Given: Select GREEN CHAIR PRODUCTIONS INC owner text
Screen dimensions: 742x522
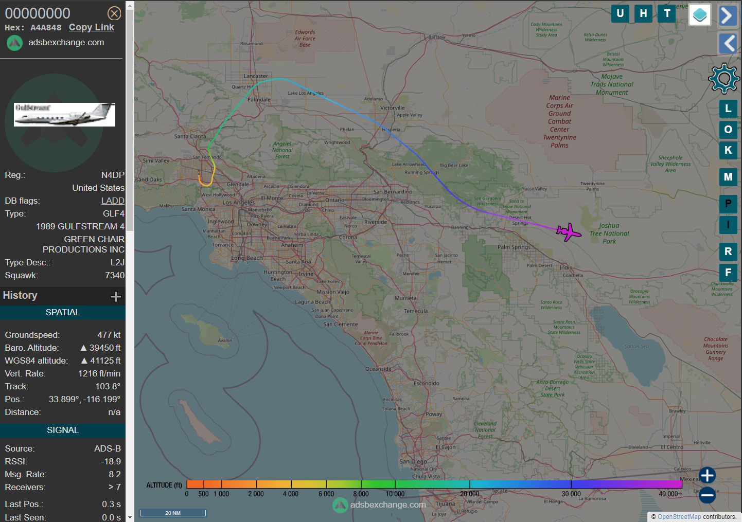Looking at the screenshot, I should pos(83,244).
